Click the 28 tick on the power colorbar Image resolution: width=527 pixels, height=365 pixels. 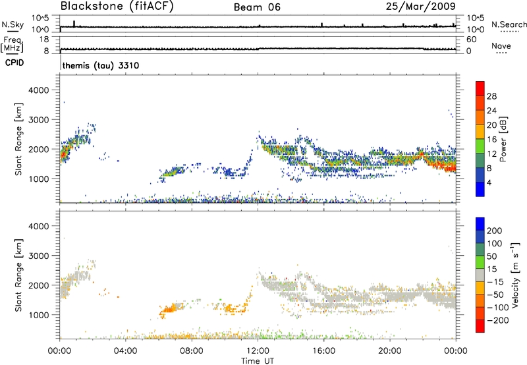click(491, 96)
